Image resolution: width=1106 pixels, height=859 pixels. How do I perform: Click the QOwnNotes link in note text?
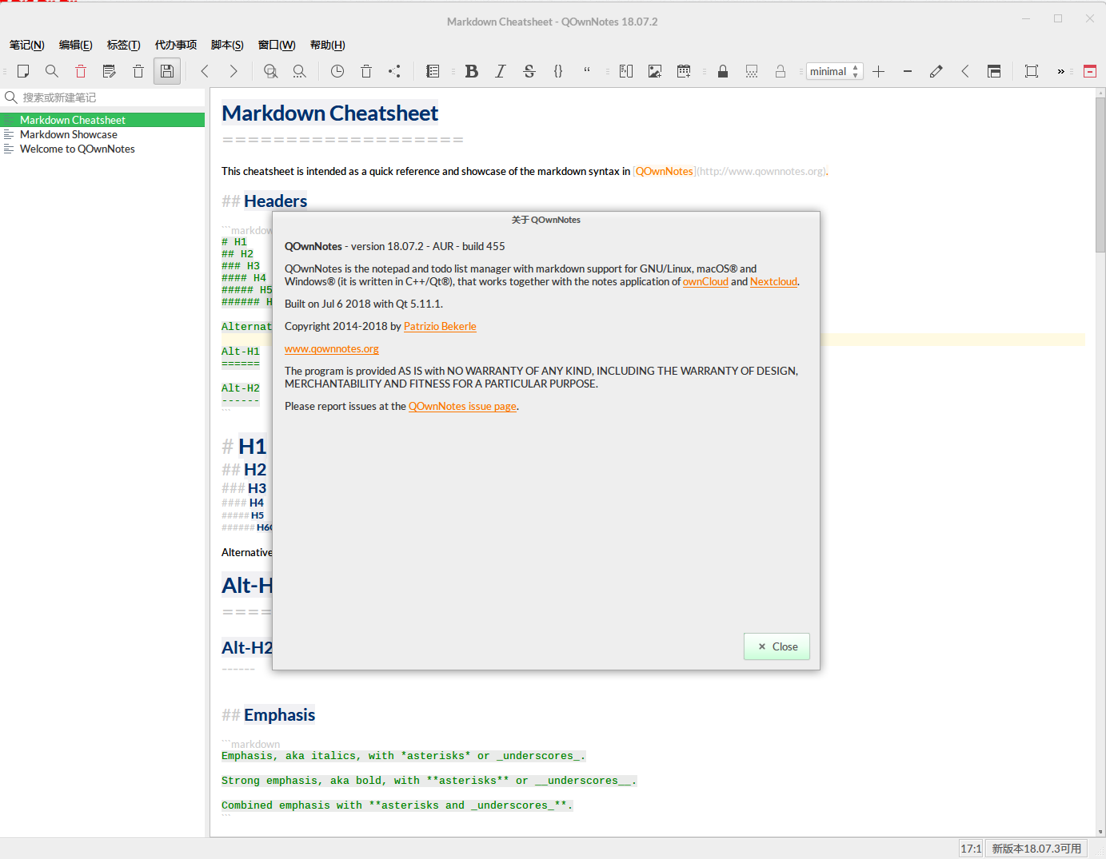[x=665, y=171]
